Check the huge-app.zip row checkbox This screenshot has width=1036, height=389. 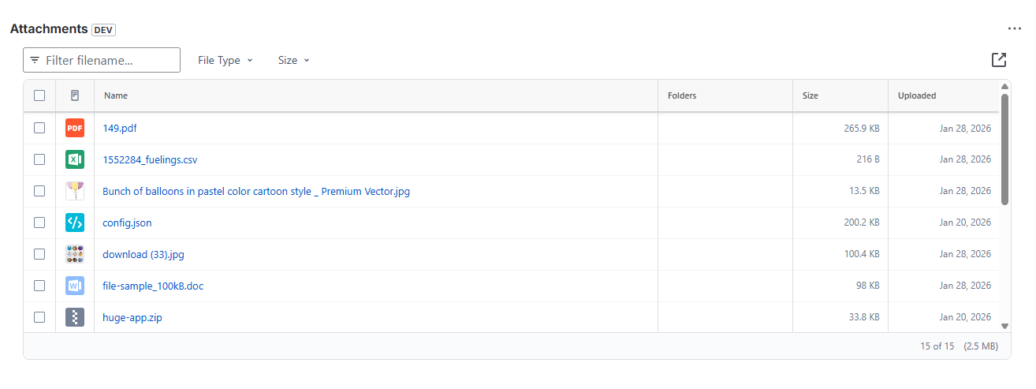pos(39,317)
